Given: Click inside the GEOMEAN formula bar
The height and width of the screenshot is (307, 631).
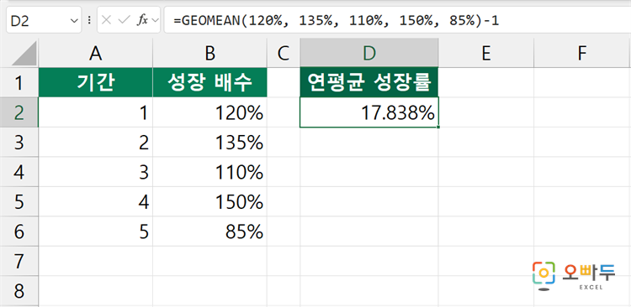Looking at the screenshot, I should [398, 20].
